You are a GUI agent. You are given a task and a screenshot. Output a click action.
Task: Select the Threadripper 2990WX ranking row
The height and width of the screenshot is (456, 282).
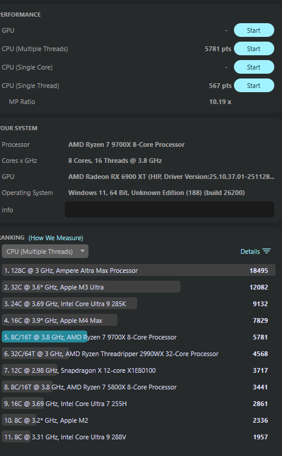[138, 354]
